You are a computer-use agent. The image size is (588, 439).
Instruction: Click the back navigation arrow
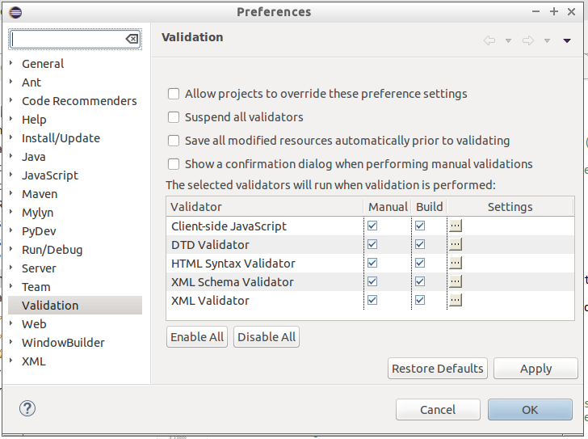tap(489, 40)
